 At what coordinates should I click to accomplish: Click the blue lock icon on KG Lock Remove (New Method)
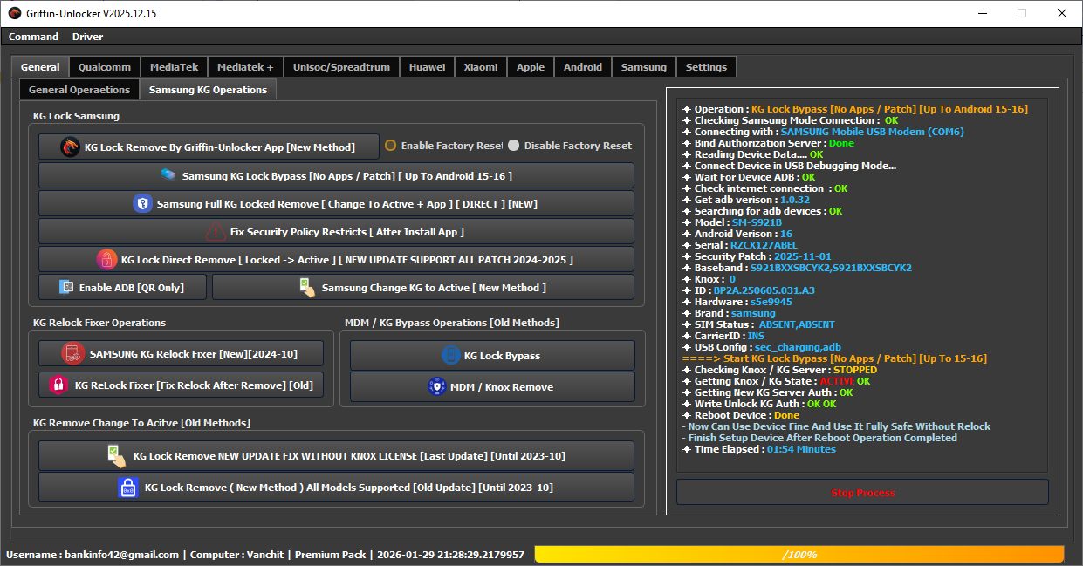(128, 488)
